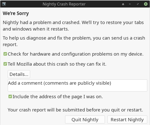This screenshot has height=125, width=150.
Task: Click the We're Sorry heading
Action: pyautogui.click(x=16, y=13)
